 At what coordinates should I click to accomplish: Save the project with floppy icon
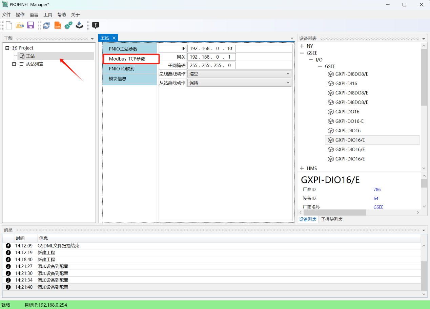30,25
